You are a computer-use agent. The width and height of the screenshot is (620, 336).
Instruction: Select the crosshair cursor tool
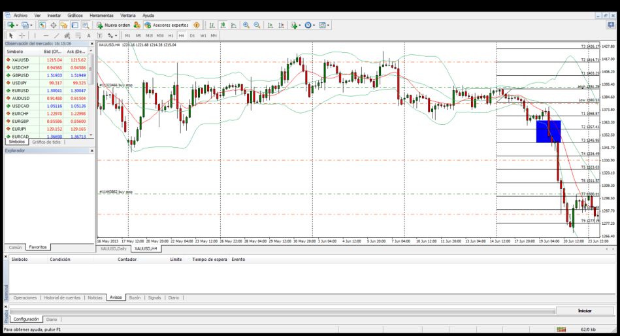pyautogui.click(x=22, y=35)
